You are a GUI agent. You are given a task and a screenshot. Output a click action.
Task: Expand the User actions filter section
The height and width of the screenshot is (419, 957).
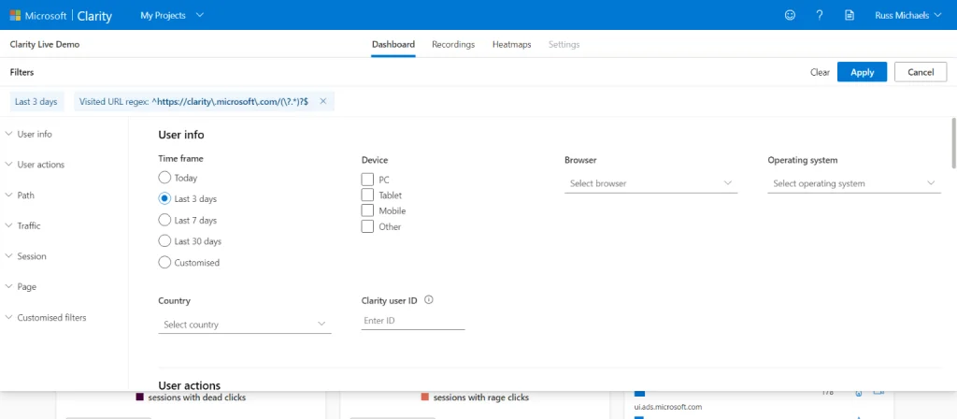click(35, 165)
